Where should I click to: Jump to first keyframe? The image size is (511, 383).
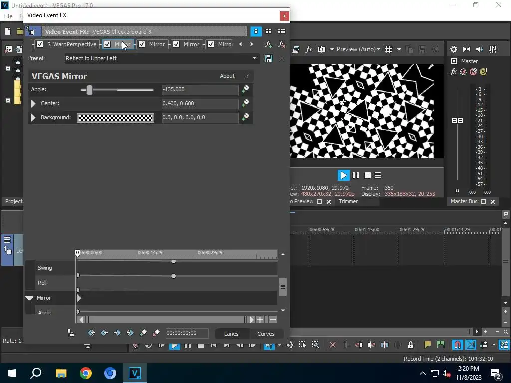(x=91, y=333)
